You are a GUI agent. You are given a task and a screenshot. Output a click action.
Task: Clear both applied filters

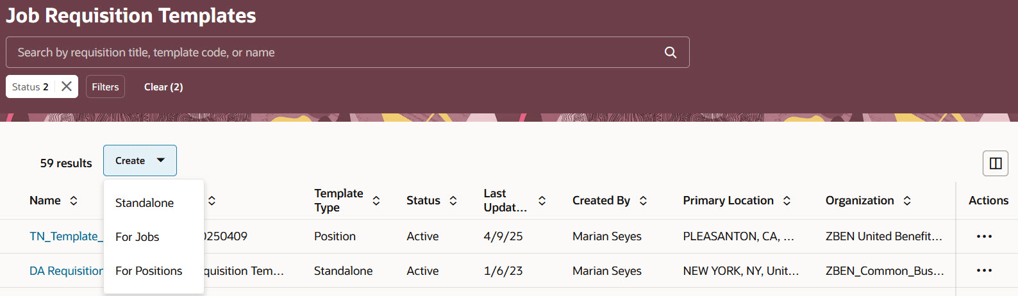click(x=163, y=86)
